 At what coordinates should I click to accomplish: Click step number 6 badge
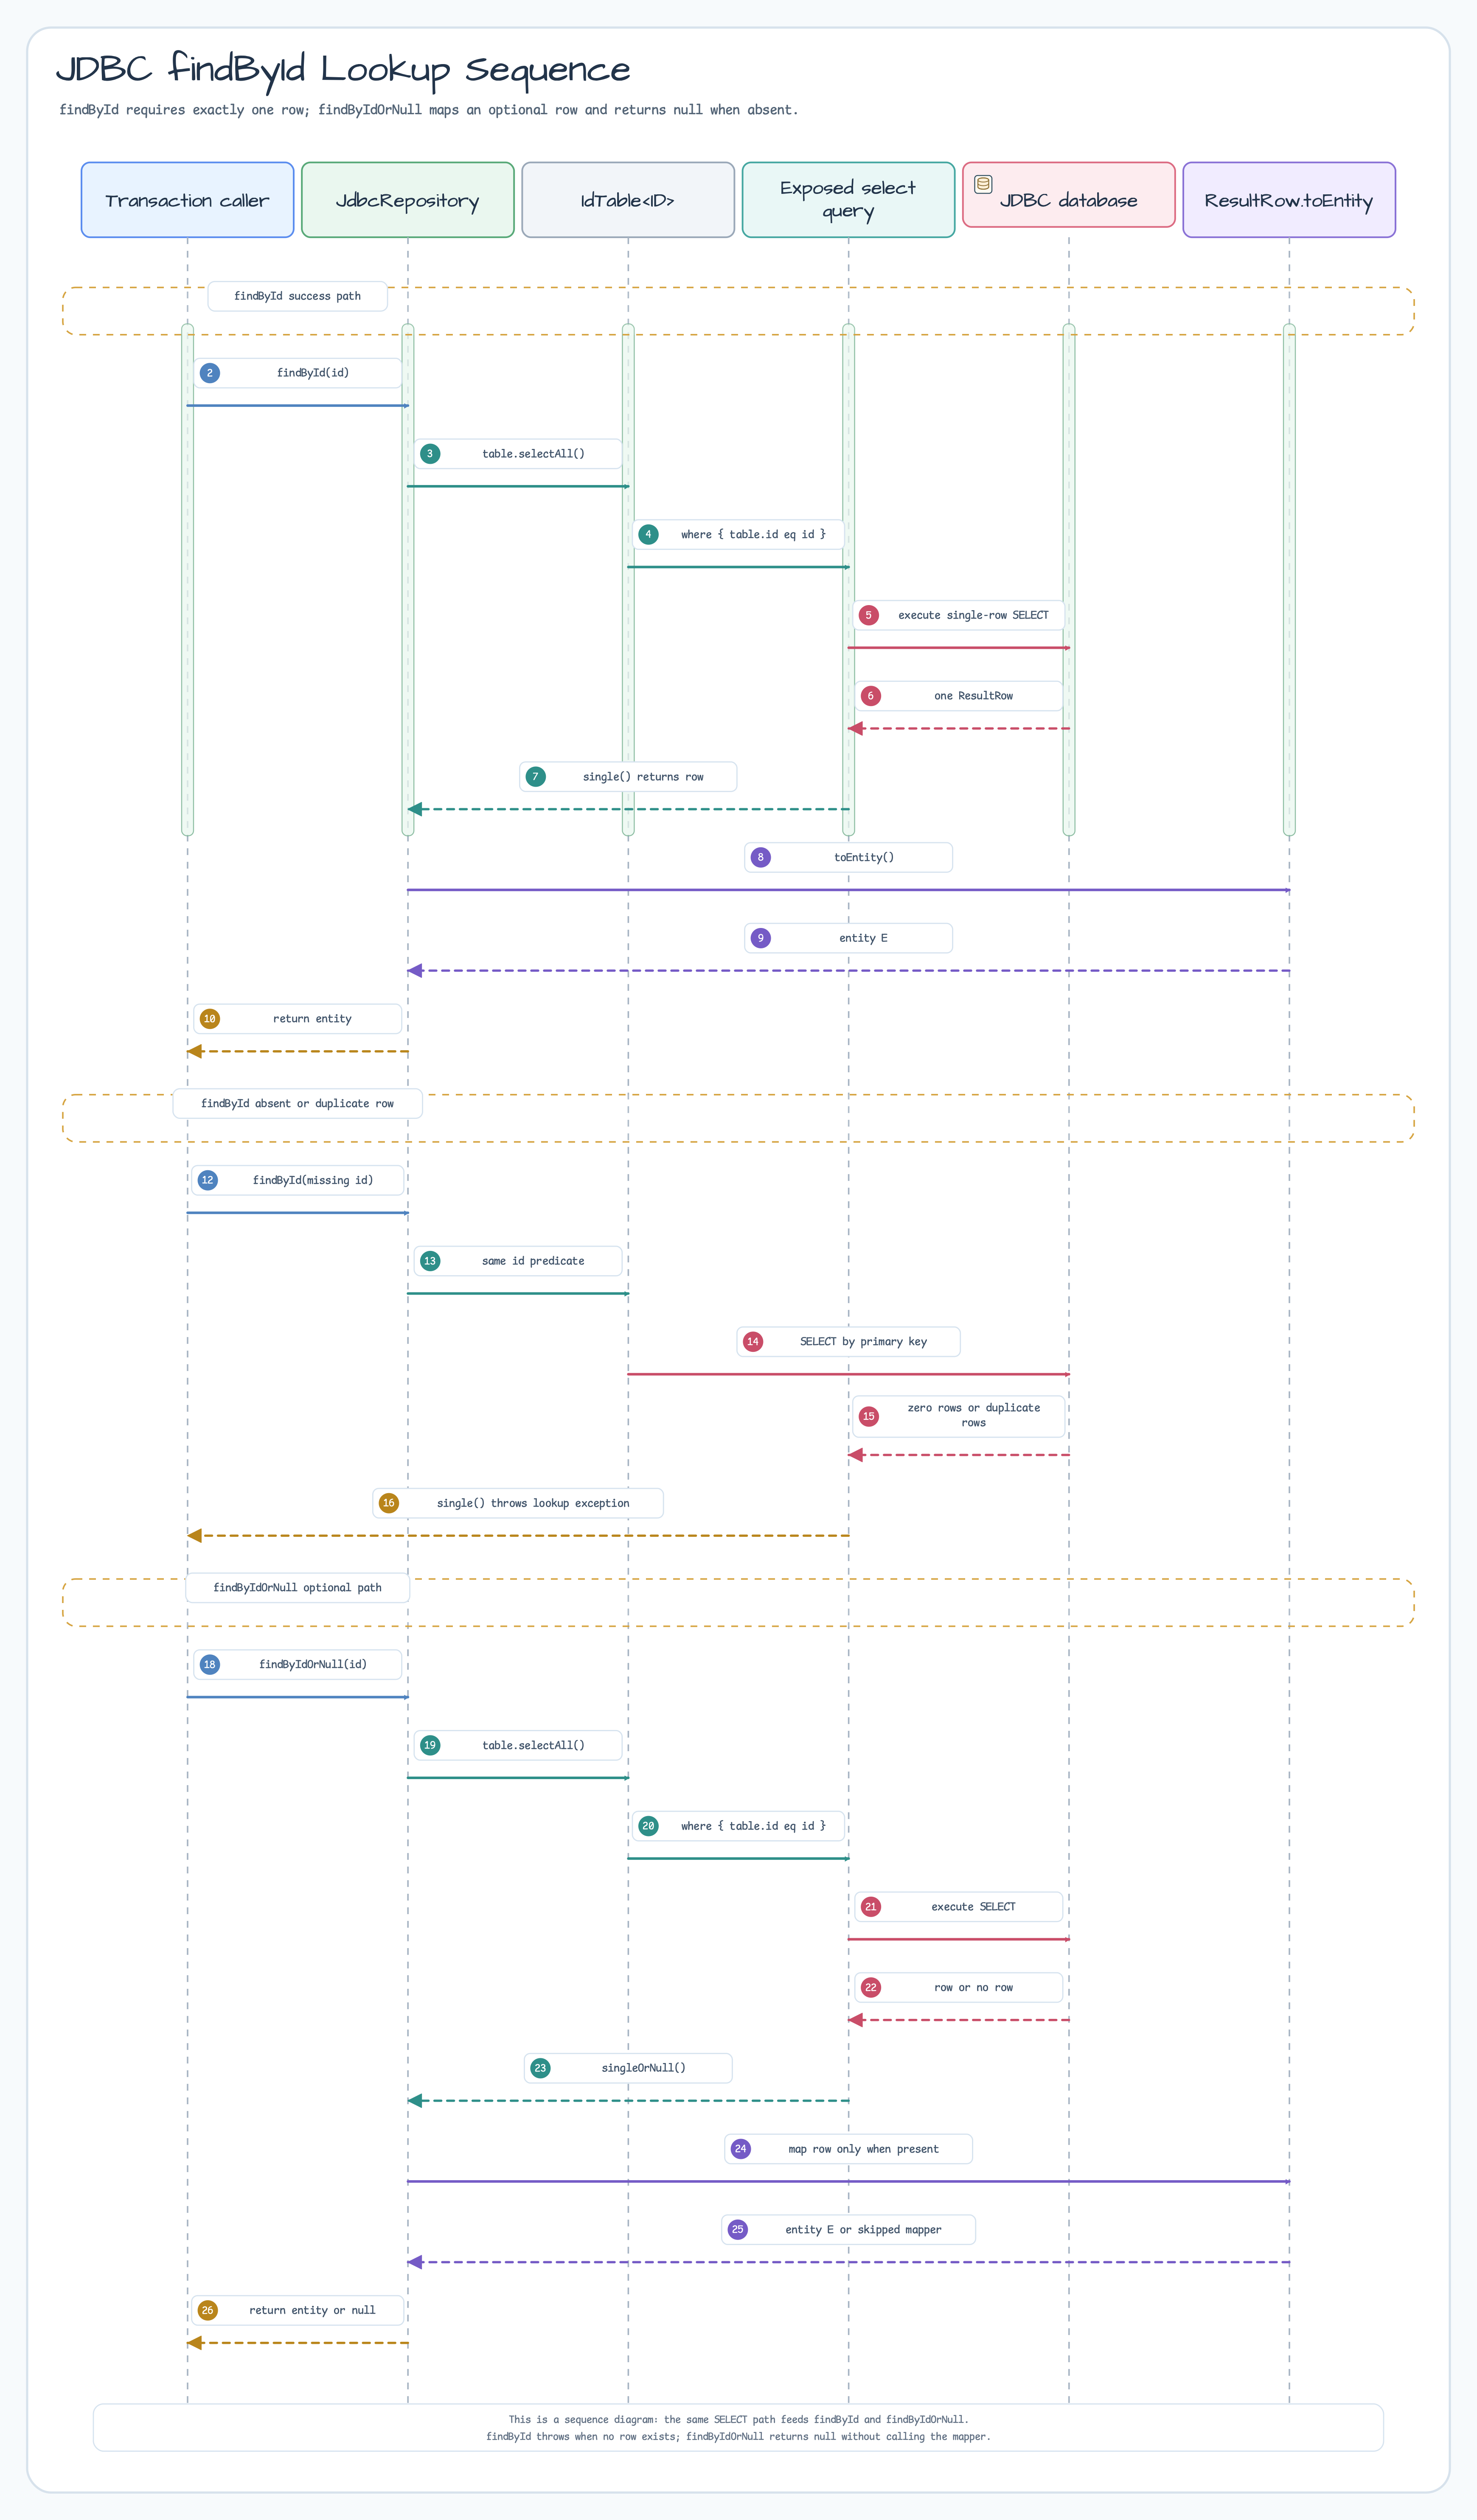point(871,696)
